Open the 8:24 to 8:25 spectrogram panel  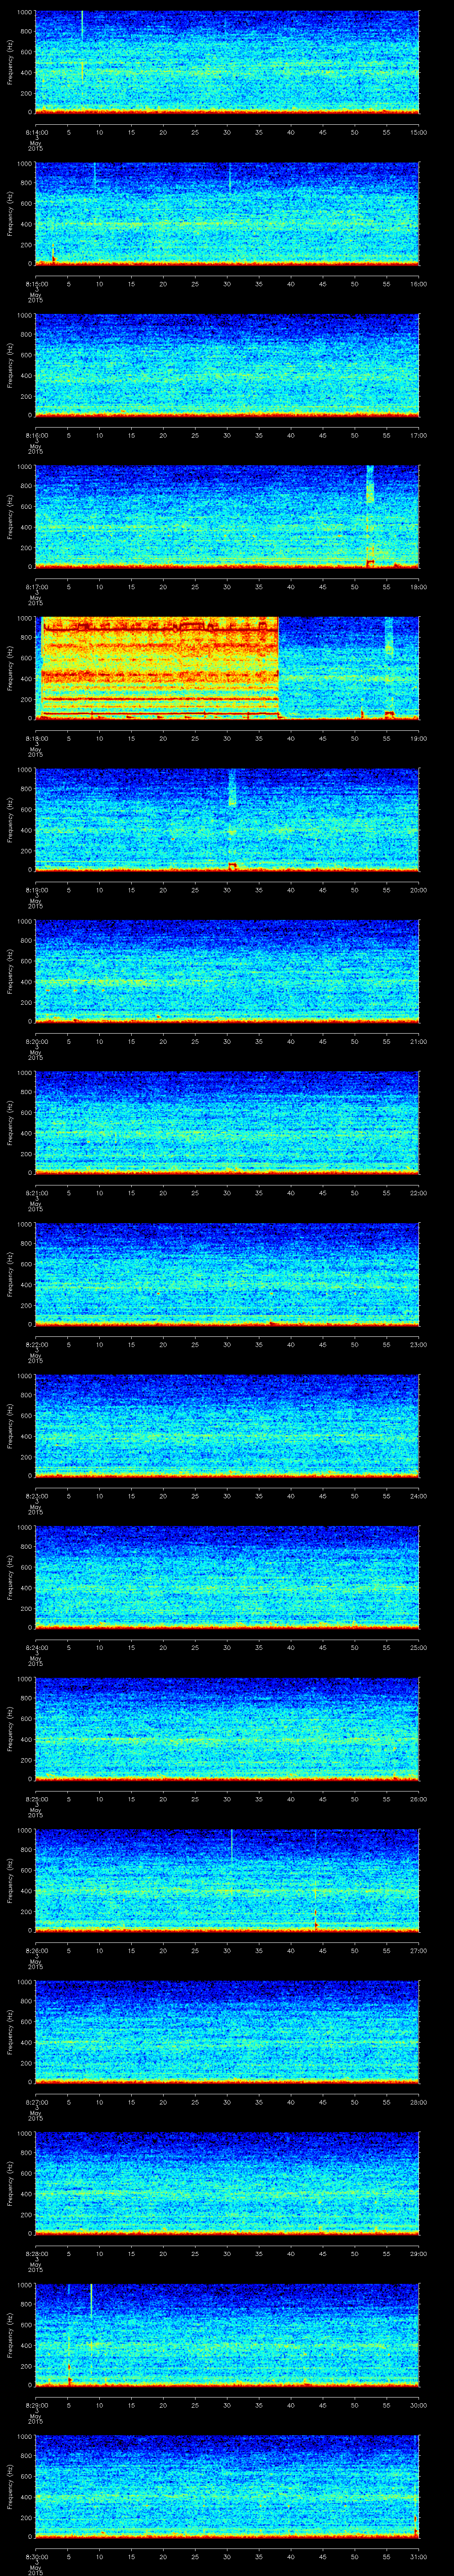(227, 1576)
